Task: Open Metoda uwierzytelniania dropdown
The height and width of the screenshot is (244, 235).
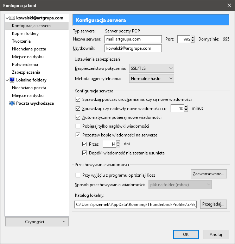Action: [152, 78]
